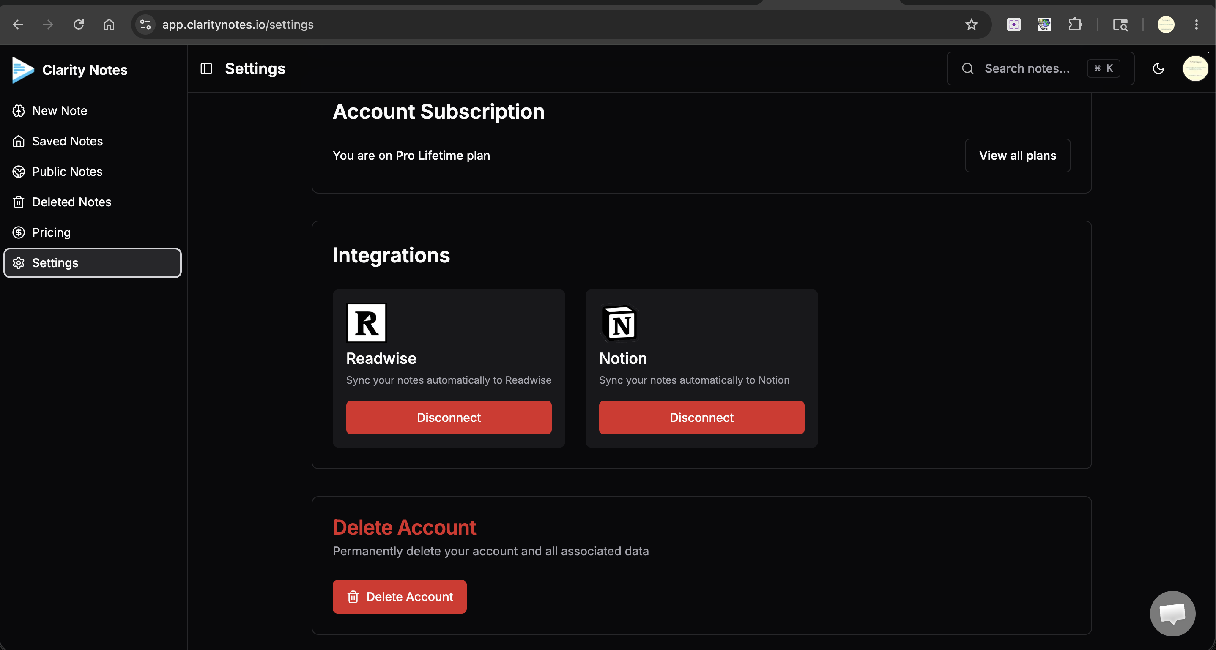This screenshot has height=650, width=1216.
Task: Click the Account Subscription heading
Action: [x=438, y=112]
